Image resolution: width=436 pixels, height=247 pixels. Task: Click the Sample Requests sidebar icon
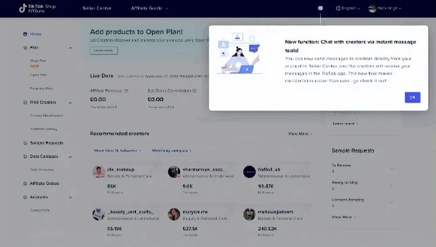point(25,143)
